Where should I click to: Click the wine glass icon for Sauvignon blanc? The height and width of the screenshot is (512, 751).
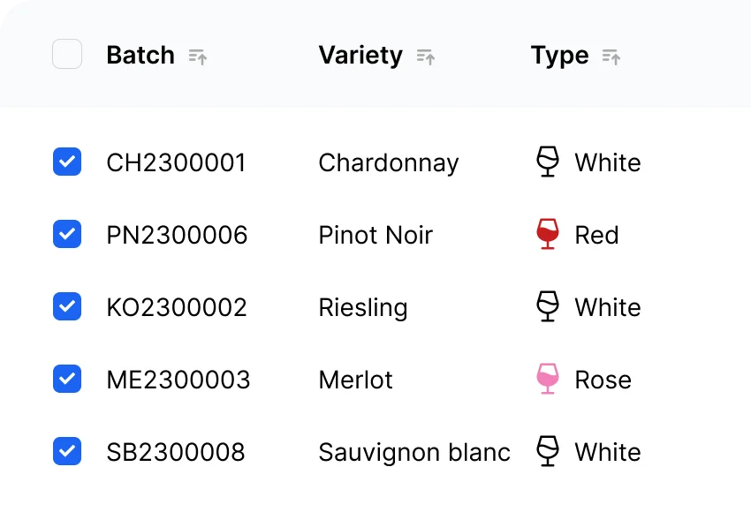click(x=548, y=451)
